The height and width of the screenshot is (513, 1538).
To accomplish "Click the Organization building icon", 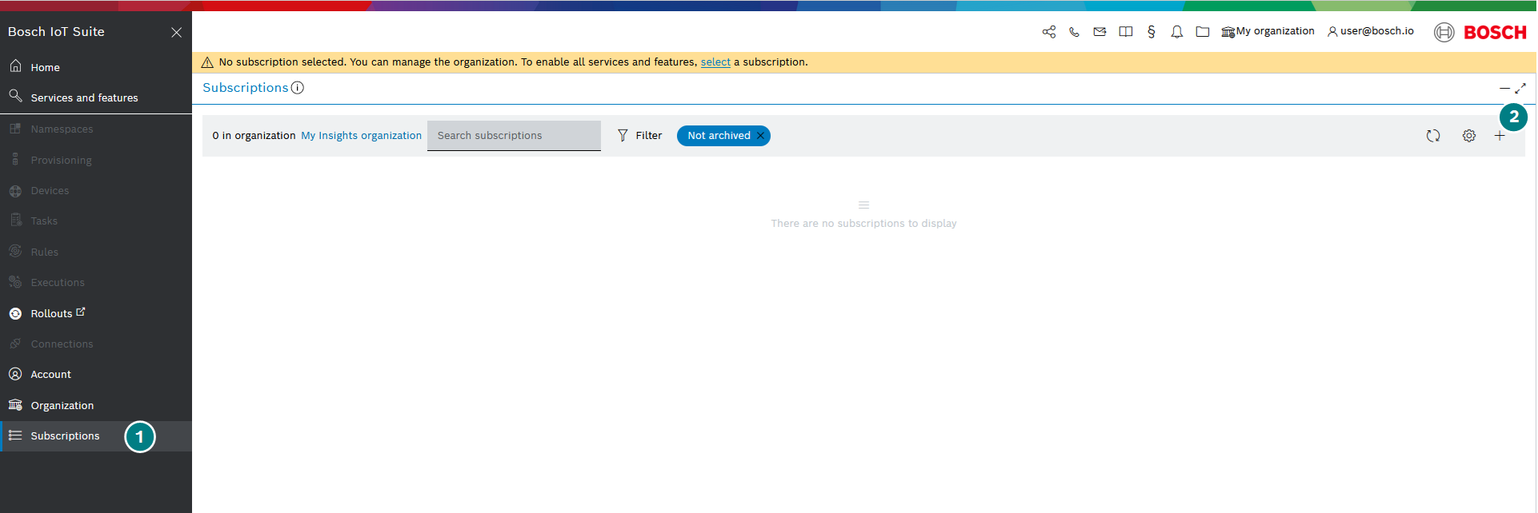I will pos(15,405).
